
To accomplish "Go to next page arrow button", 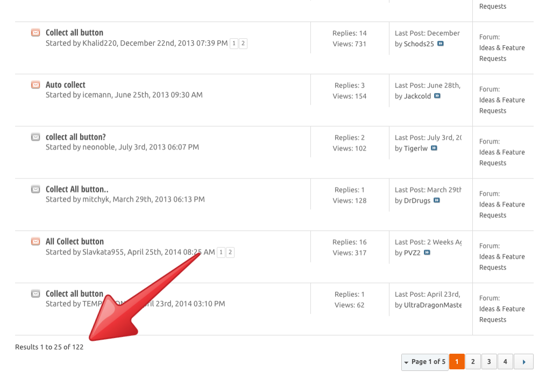I will point(523,362).
